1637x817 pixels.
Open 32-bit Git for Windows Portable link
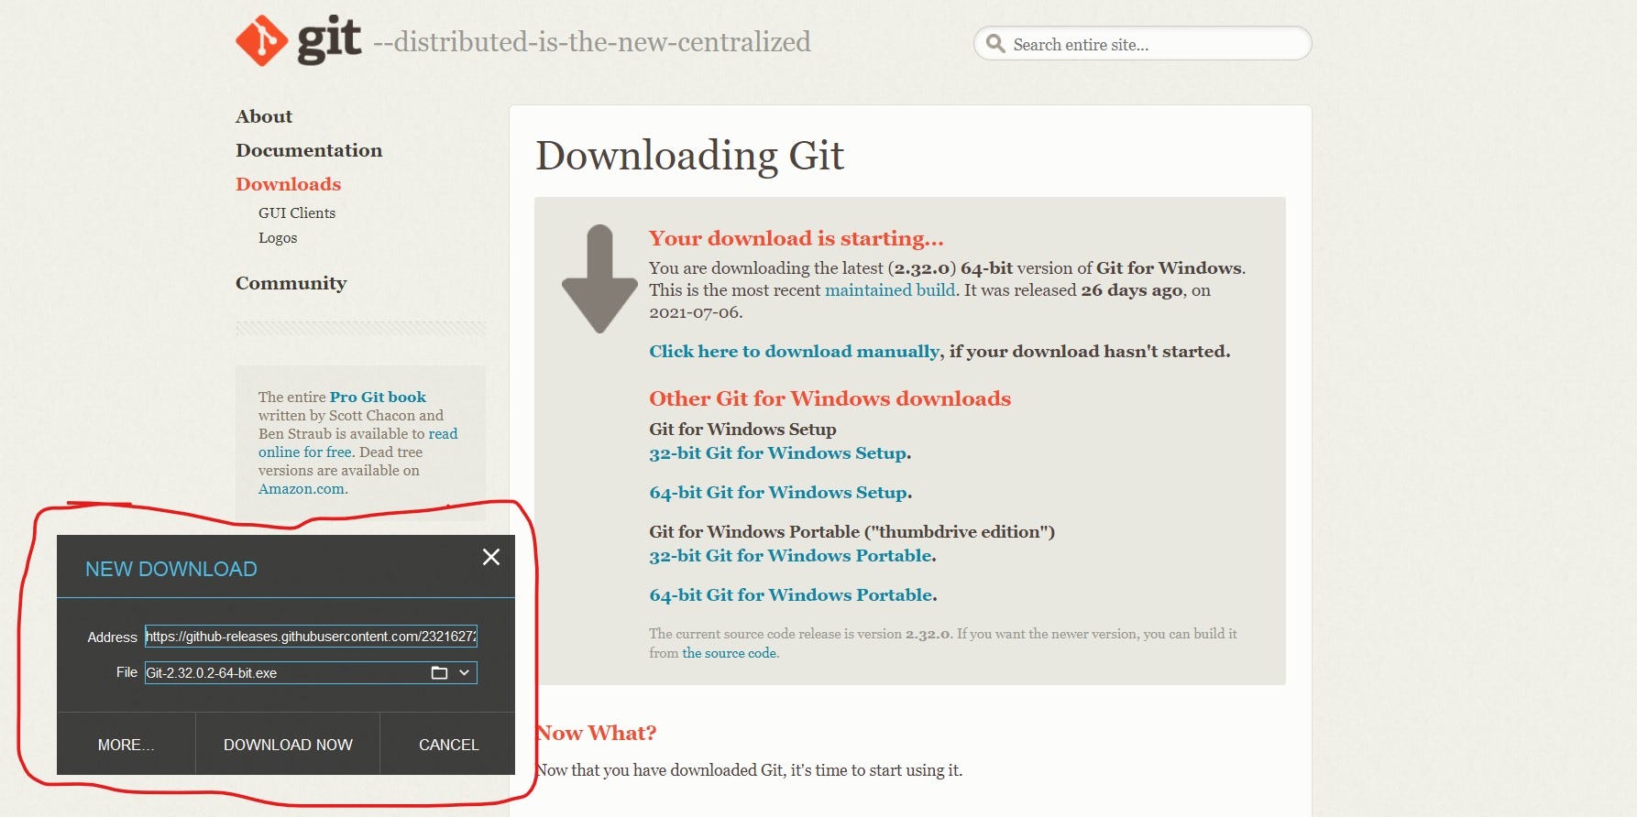[790, 555]
